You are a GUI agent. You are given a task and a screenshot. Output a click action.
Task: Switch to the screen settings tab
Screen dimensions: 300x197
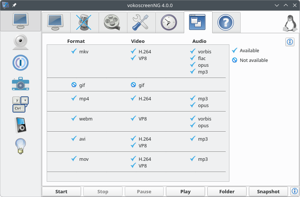point(56,22)
